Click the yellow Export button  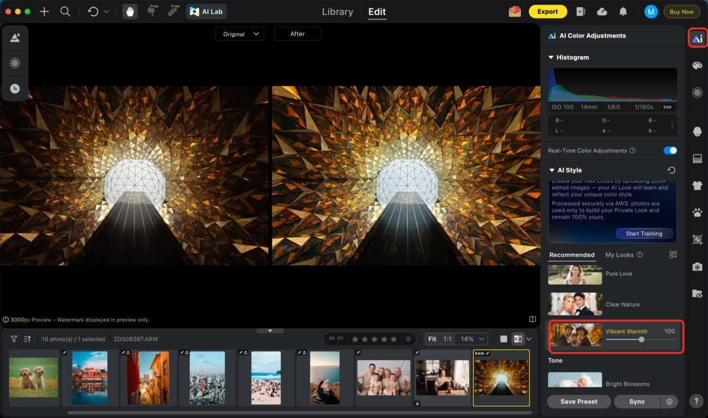tap(548, 12)
